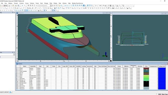168x95 pixels.
Task: Click the black diagonal arrow icon in top toolbar
Action: pos(104,6)
